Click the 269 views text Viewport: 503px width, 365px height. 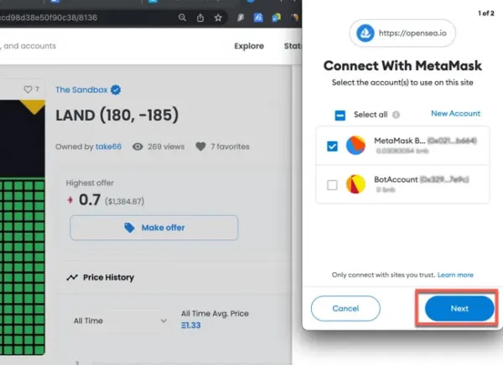click(166, 147)
